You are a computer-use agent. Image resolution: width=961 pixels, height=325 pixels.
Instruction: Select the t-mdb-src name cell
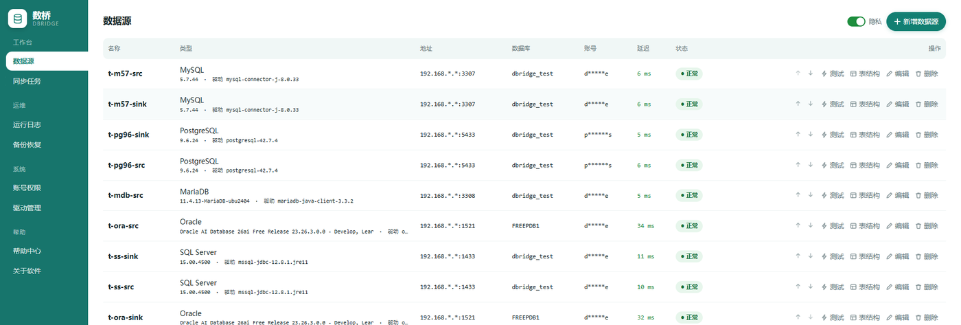pos(126,195)
